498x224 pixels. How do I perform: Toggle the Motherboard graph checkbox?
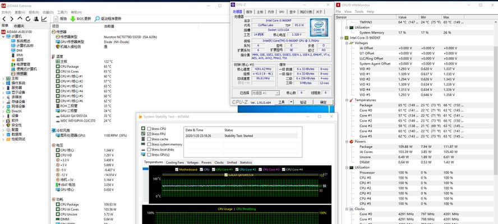tap(177, 170)
